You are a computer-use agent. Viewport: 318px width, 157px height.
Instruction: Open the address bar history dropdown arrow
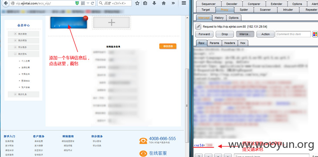pos(88,3)
